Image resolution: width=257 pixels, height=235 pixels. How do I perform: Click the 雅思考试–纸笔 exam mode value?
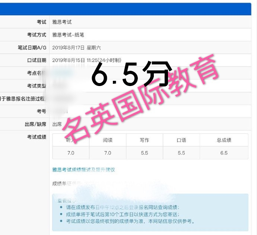tap(68, 35)
